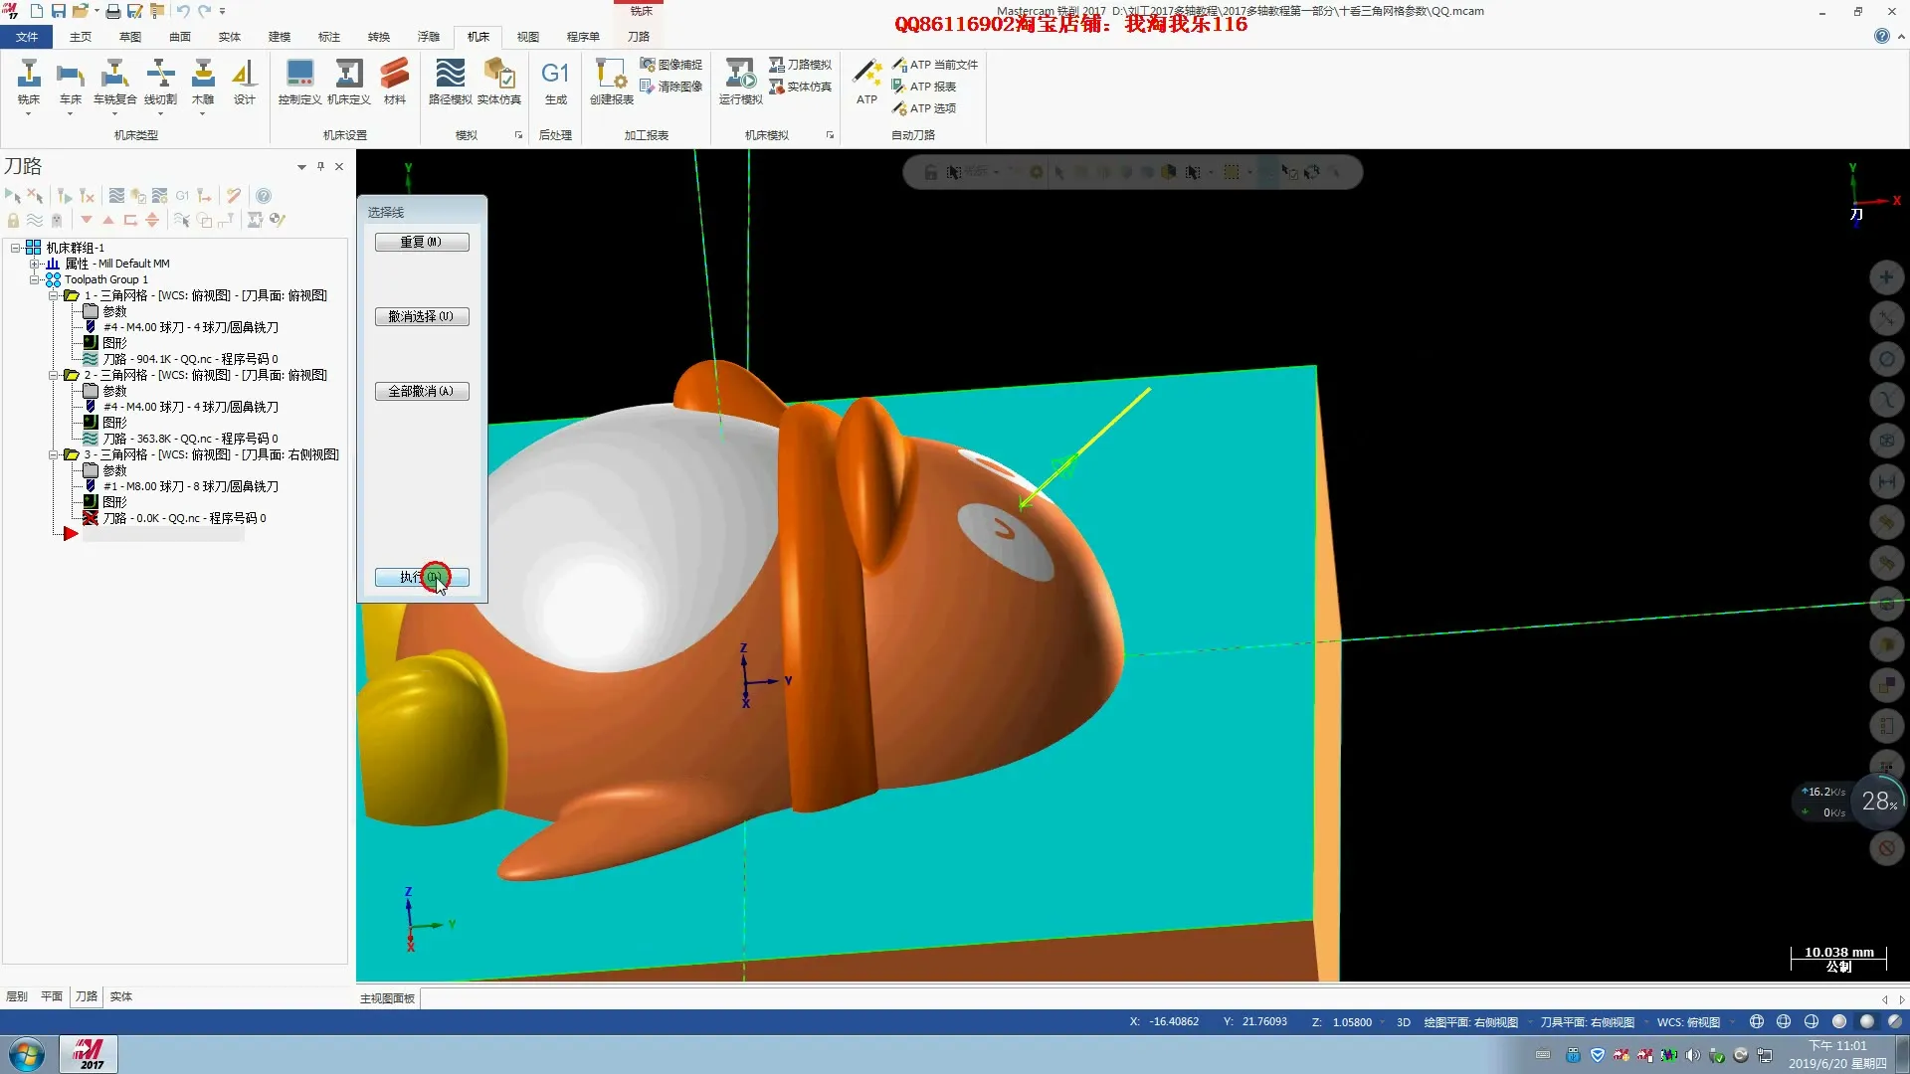The image size is (1910, 1074).
Task: Open 路径模拟 backplot simulation
Action: coord(450,80)
